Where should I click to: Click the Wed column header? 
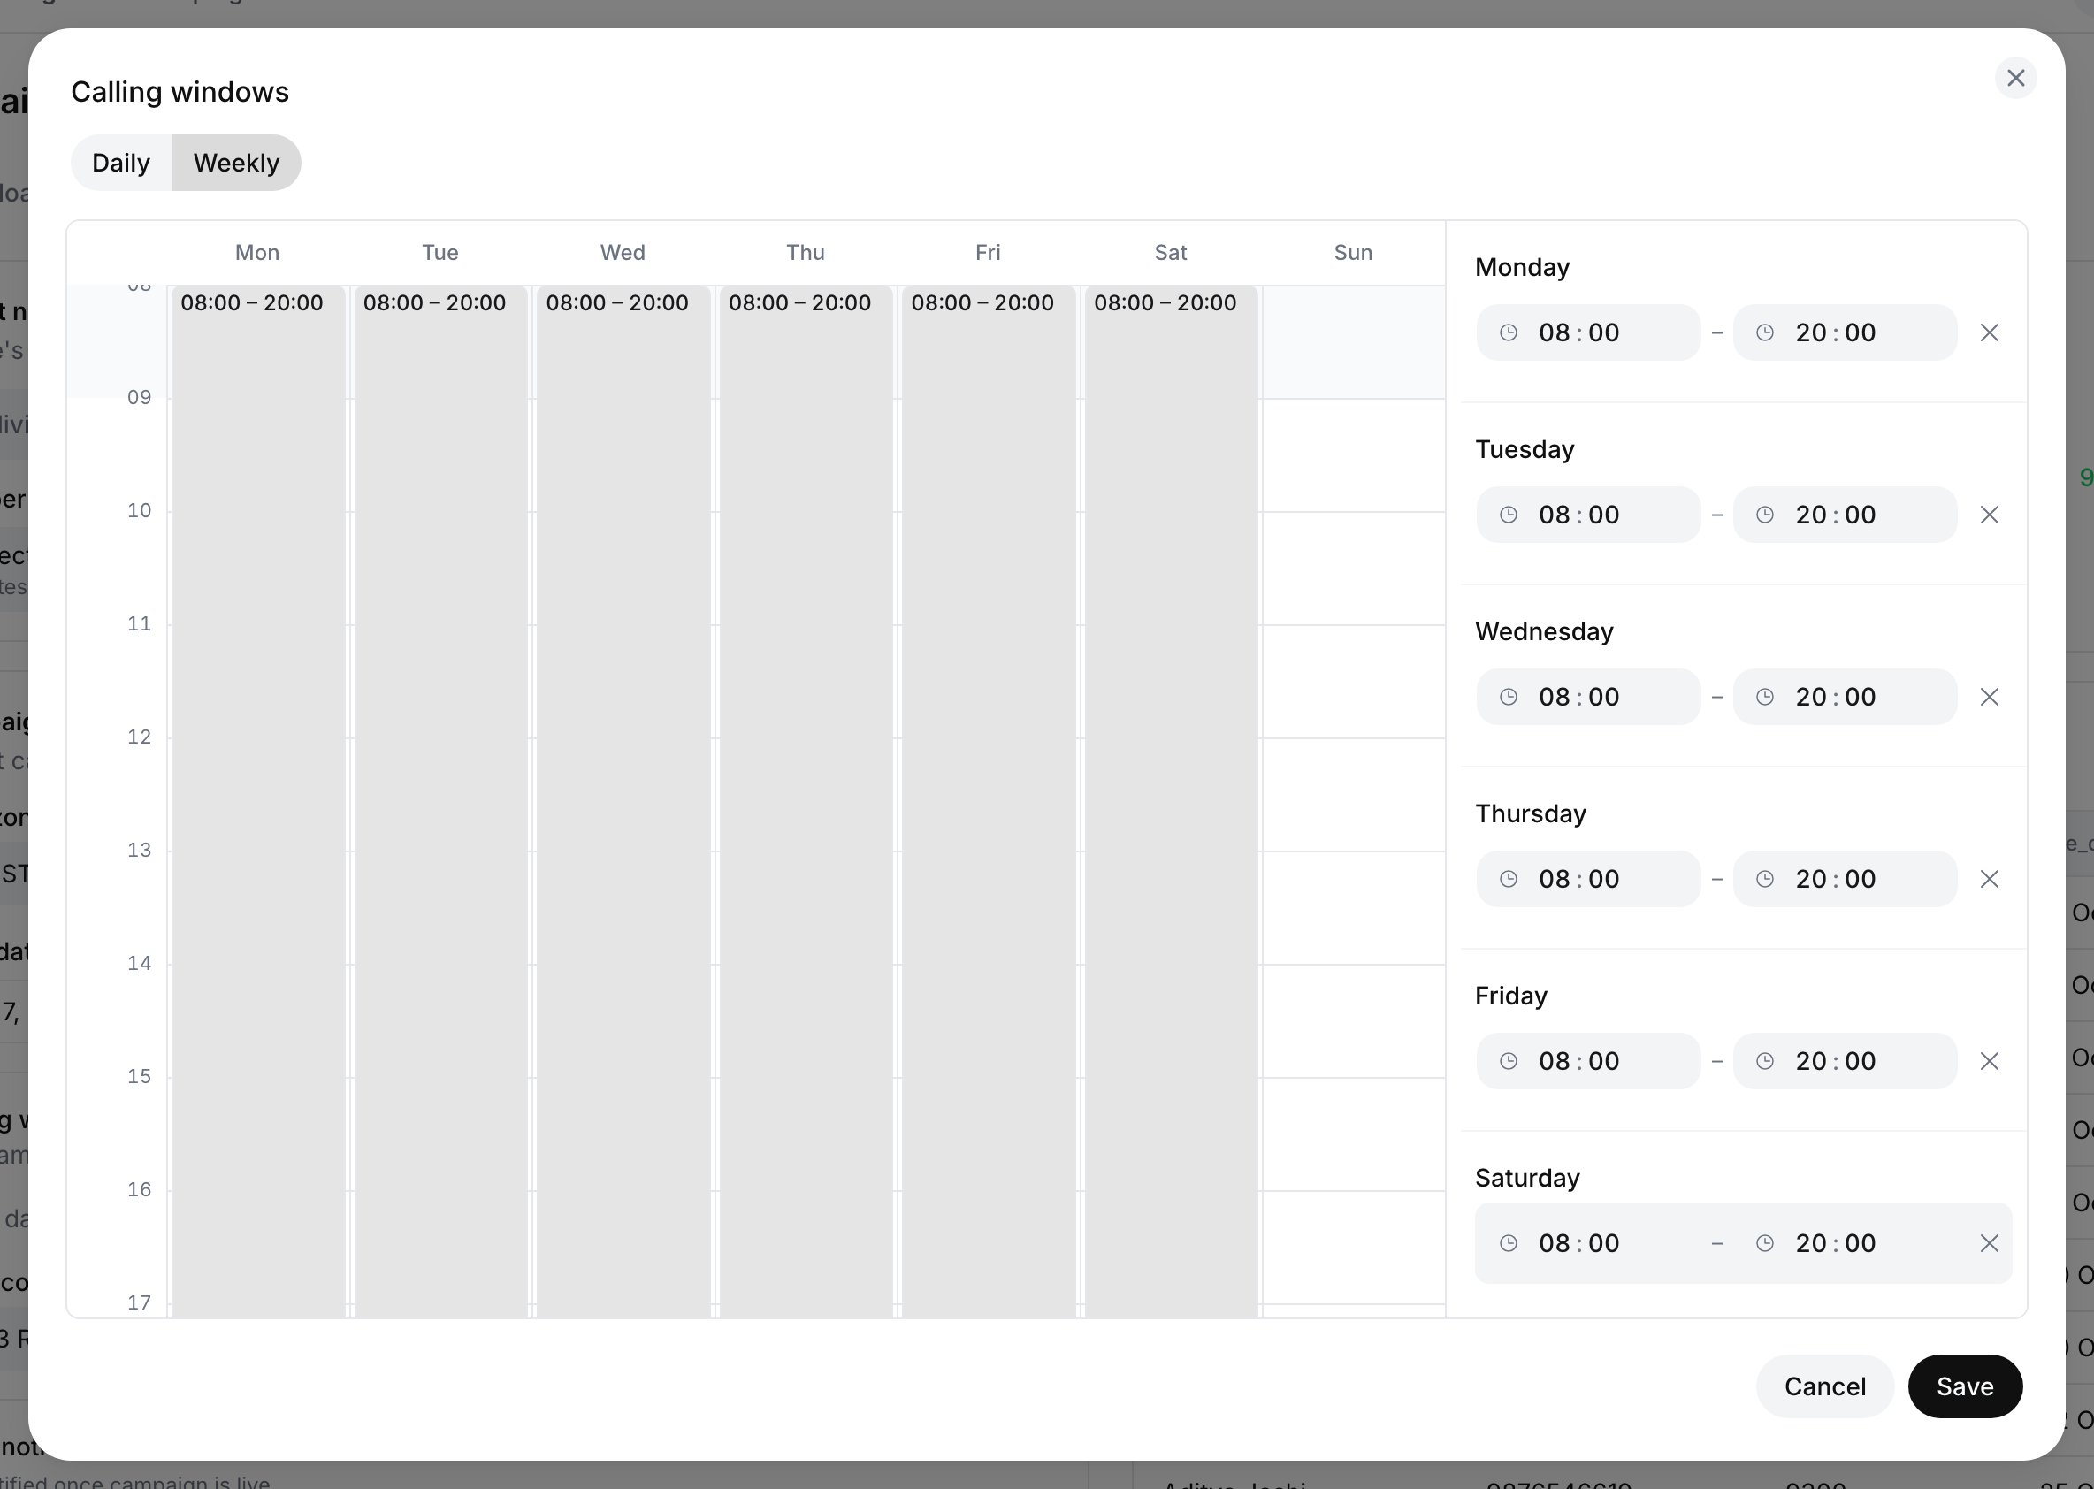tap(623, 253)
